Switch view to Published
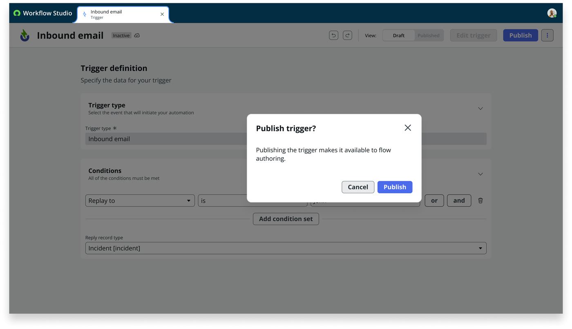The width and height of the screenshot is (572, 329). pyautogui.click(x=429, y=35)
